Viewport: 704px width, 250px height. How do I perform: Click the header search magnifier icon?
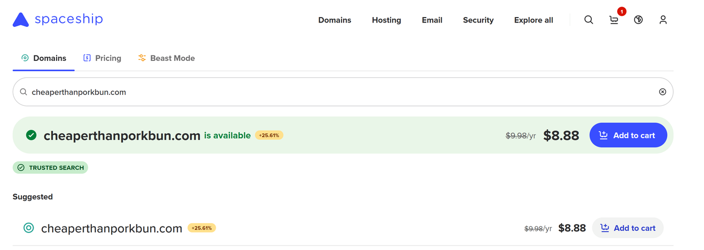tap(588, 20)
